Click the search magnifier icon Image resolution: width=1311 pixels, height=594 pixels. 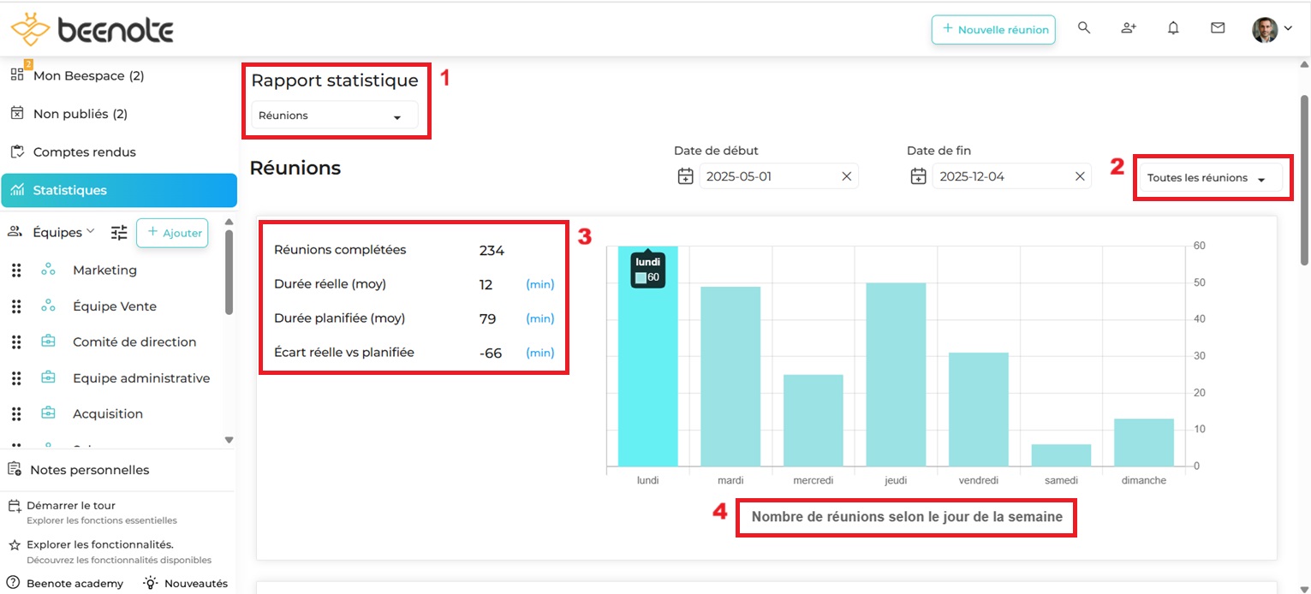point(1084,28)
